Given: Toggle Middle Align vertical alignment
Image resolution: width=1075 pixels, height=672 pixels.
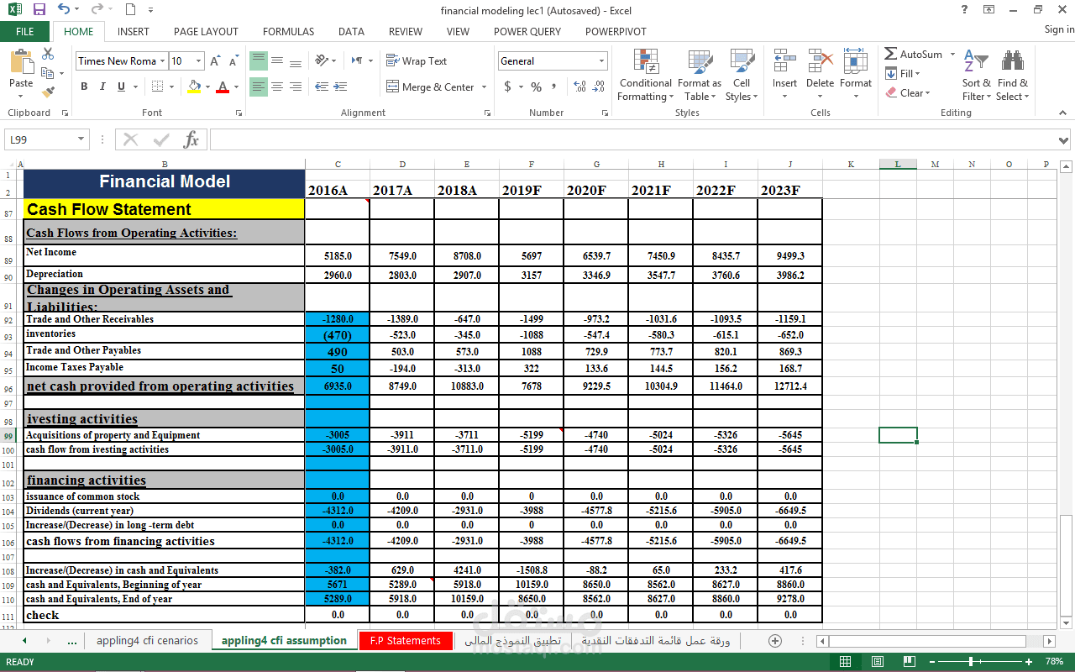Looking at the screenshot, I should coord(278,60).
